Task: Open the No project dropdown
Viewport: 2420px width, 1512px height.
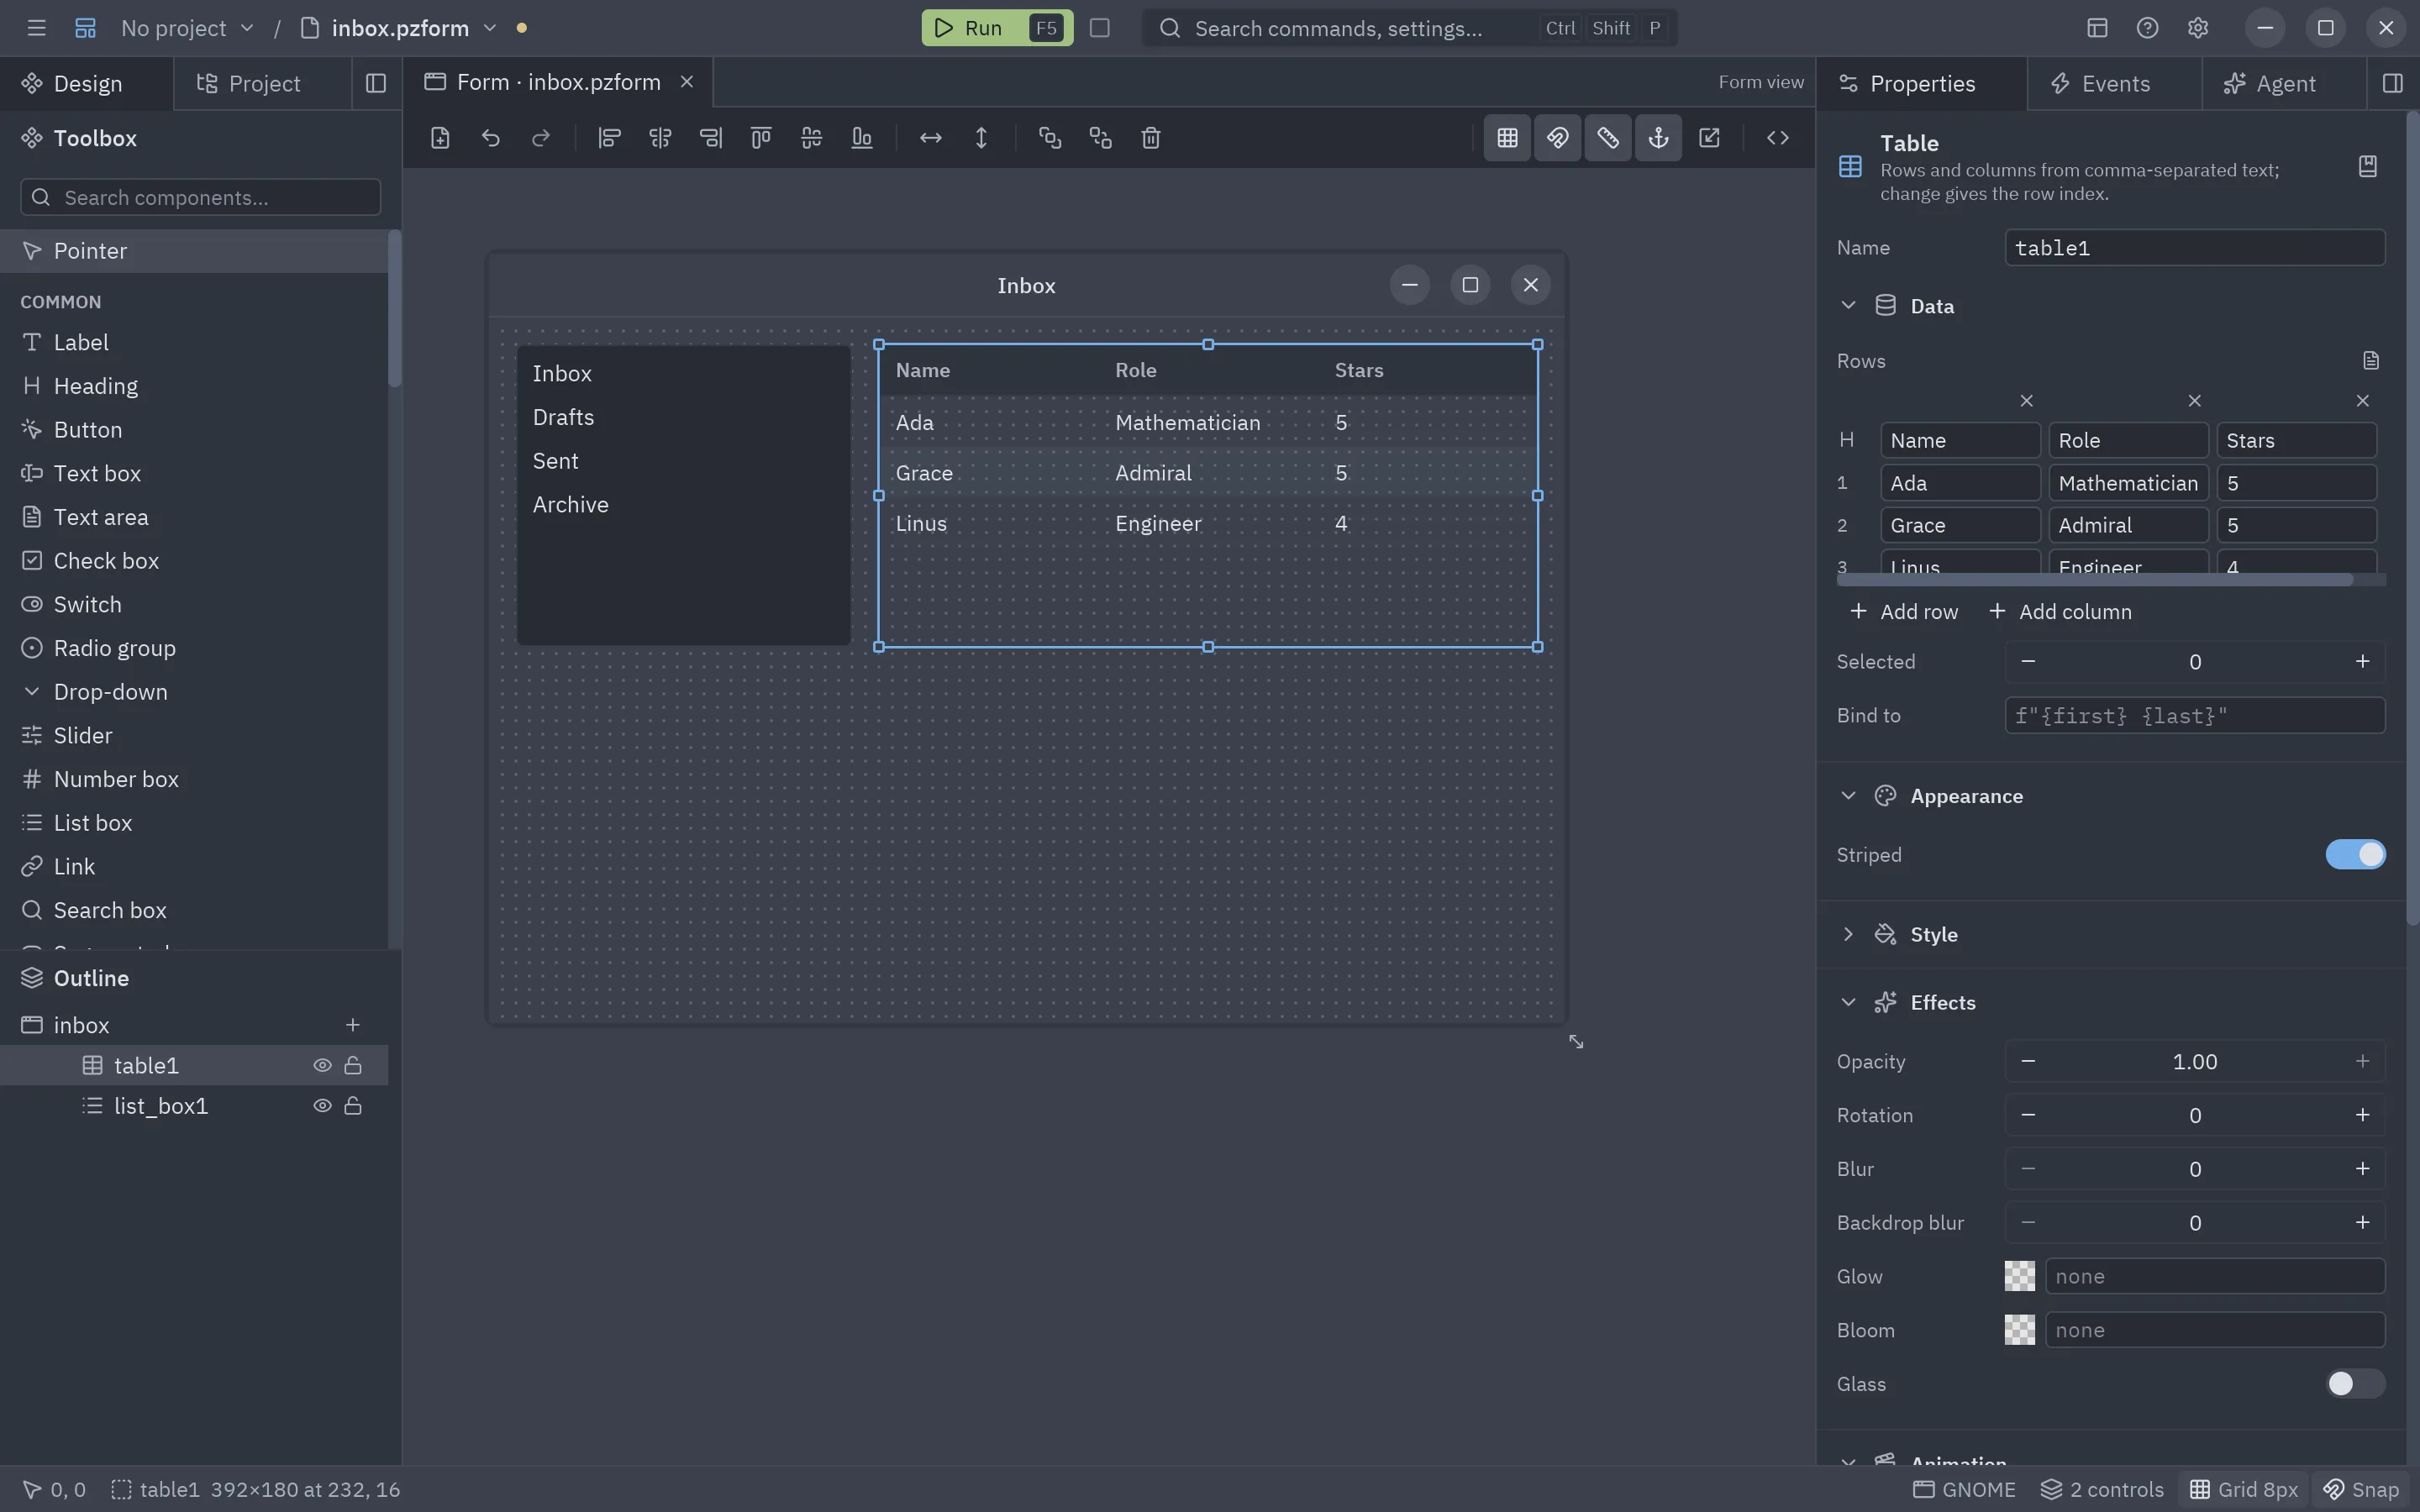Action: [187, 28]
